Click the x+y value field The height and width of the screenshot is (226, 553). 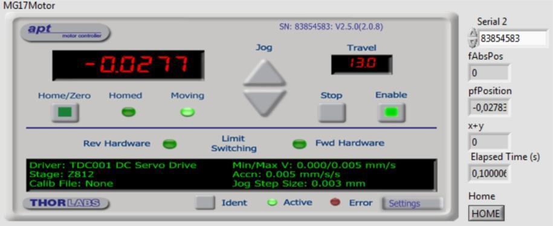pyautogui.click(x=489, y=142)
